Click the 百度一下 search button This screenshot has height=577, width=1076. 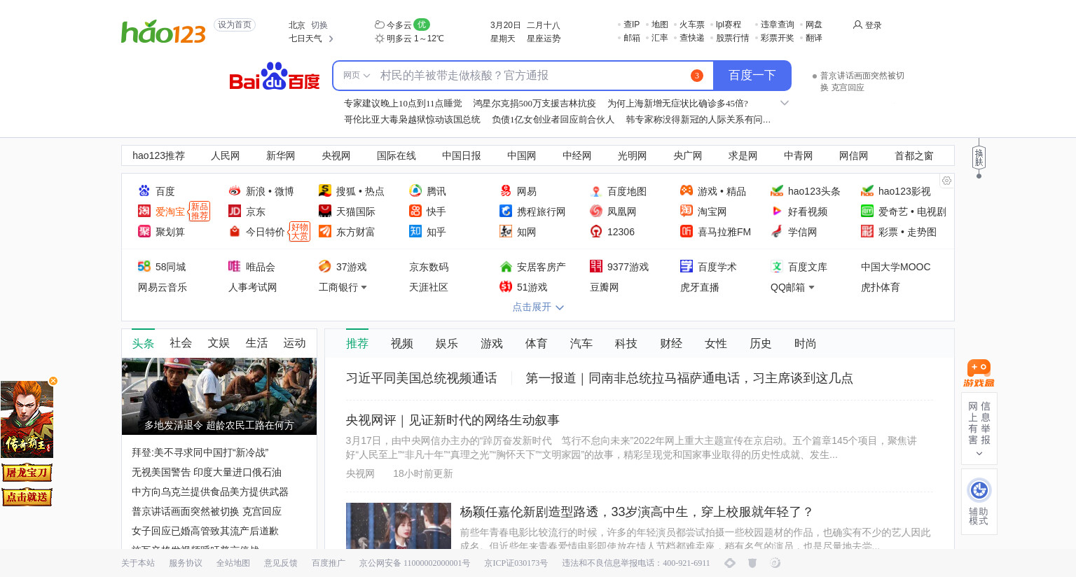click(752, 76)
